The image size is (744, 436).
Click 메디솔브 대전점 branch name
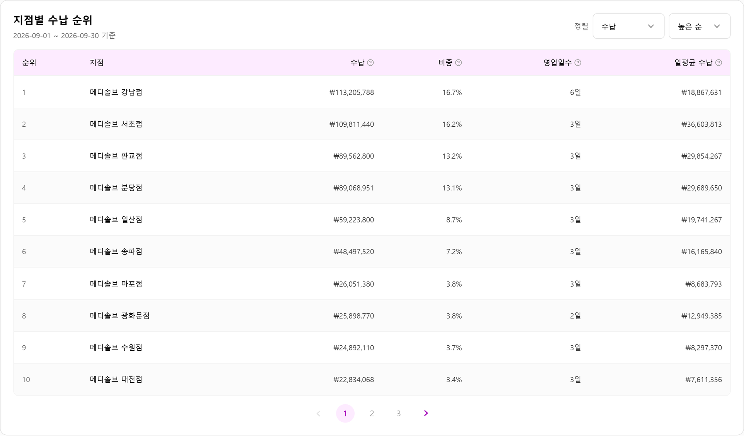click(116, 379)
